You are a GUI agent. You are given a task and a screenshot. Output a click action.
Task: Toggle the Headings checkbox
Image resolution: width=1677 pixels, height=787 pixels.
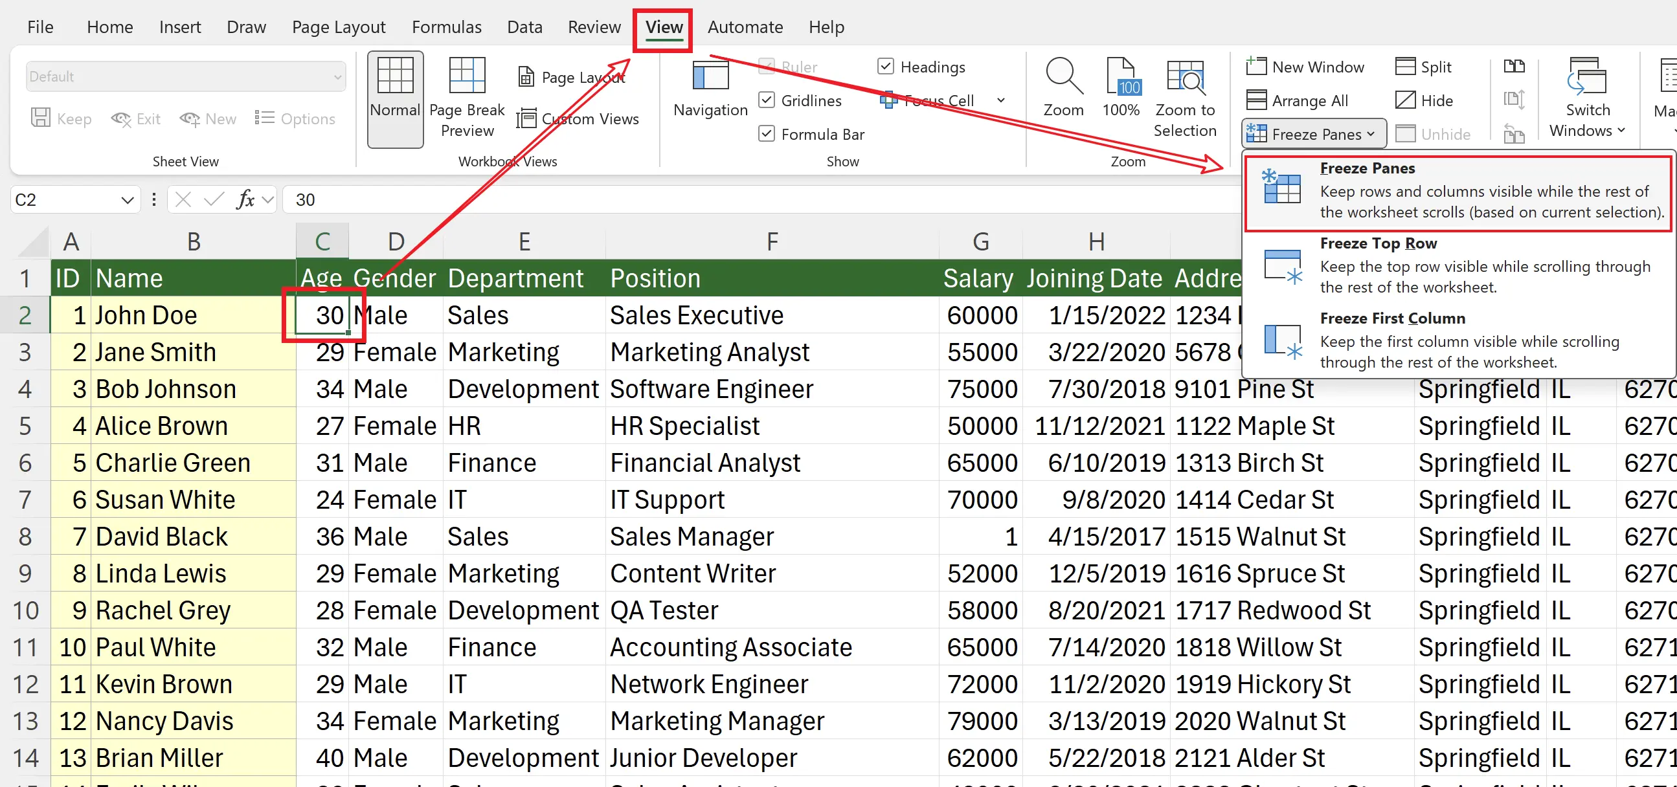(x=885, y=67)
